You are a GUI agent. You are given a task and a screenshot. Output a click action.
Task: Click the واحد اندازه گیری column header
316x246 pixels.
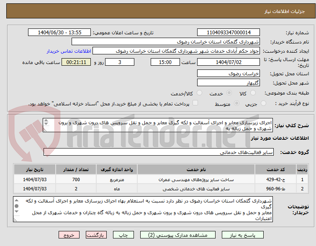(x=117, y=169)
